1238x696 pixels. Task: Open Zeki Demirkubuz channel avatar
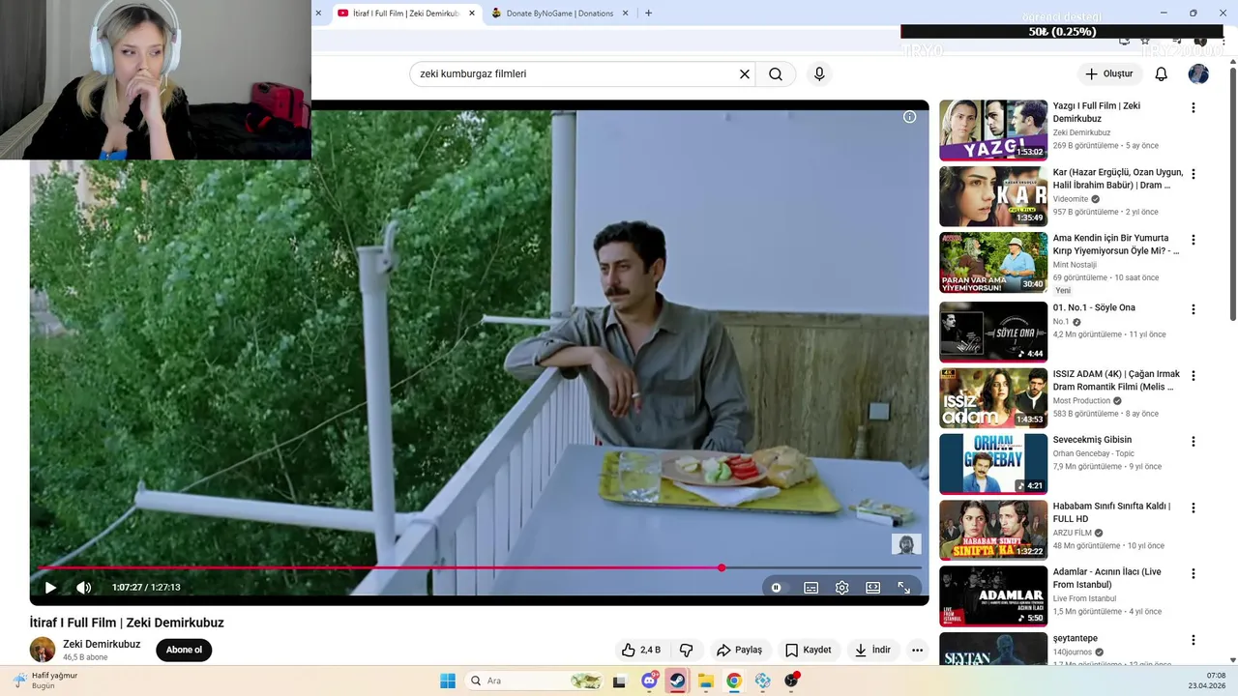click(x=43, y=650)
